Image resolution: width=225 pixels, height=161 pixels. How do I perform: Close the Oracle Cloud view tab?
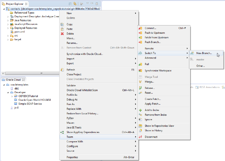click(24, 80)
